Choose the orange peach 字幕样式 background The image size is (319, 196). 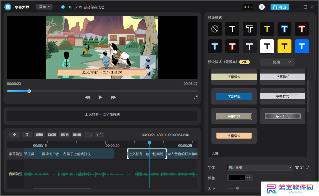click(234, 136)
